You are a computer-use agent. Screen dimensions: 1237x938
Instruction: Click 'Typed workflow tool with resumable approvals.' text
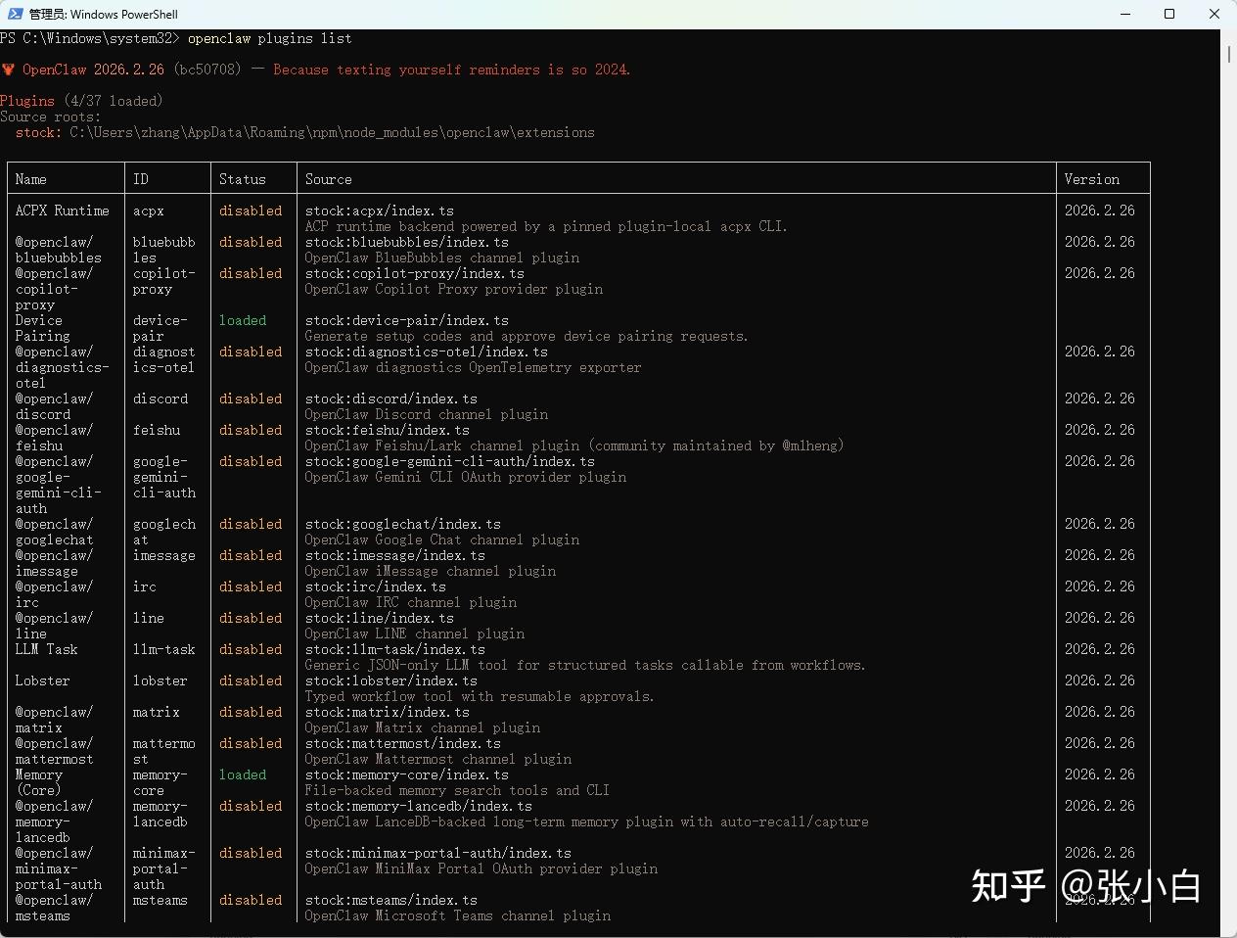pyautogui.click(x=480, y=696)
